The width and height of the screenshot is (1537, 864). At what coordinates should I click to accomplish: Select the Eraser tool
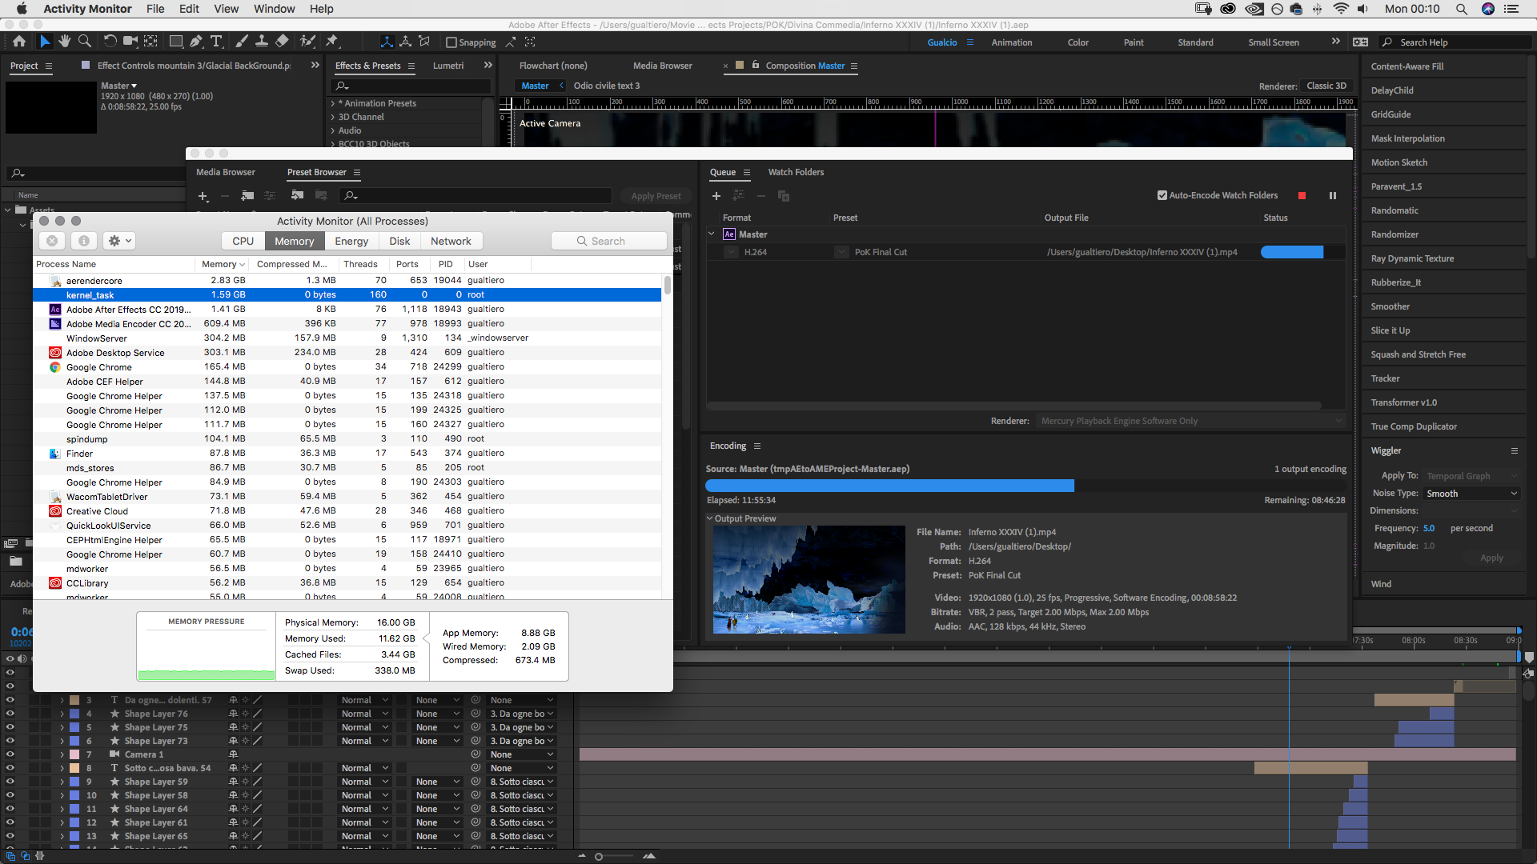click(282, 42)
